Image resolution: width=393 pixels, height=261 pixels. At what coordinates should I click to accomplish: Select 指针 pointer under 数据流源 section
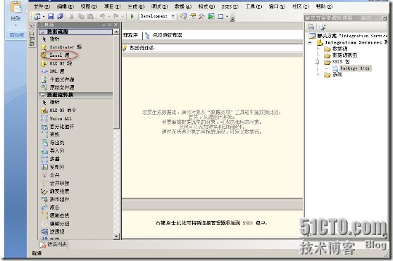click(51, 39)
